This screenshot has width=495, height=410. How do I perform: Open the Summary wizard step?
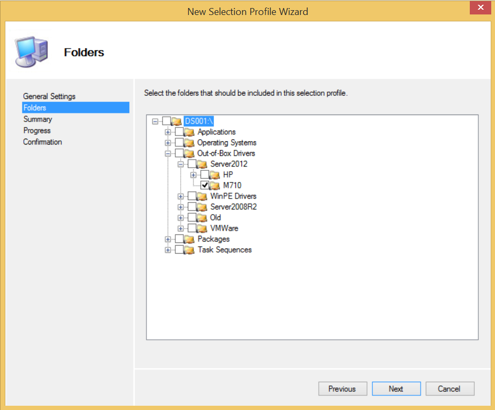[x=38, y=119]
